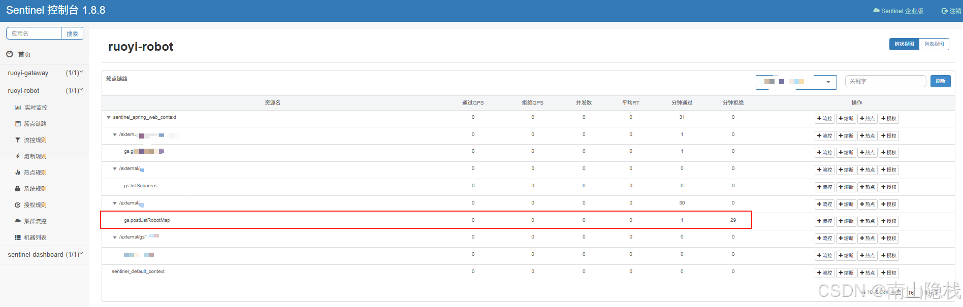Add 授权 rule for gs.listSubareas
Viewport: 963px width, 307px height.
[889, 187]
